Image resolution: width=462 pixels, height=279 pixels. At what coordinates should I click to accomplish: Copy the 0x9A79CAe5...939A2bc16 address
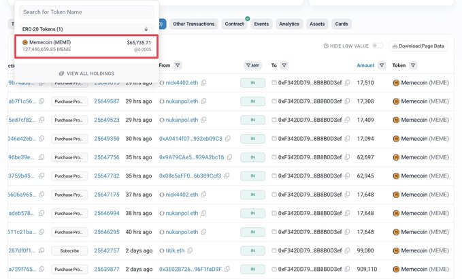point(229,157)
